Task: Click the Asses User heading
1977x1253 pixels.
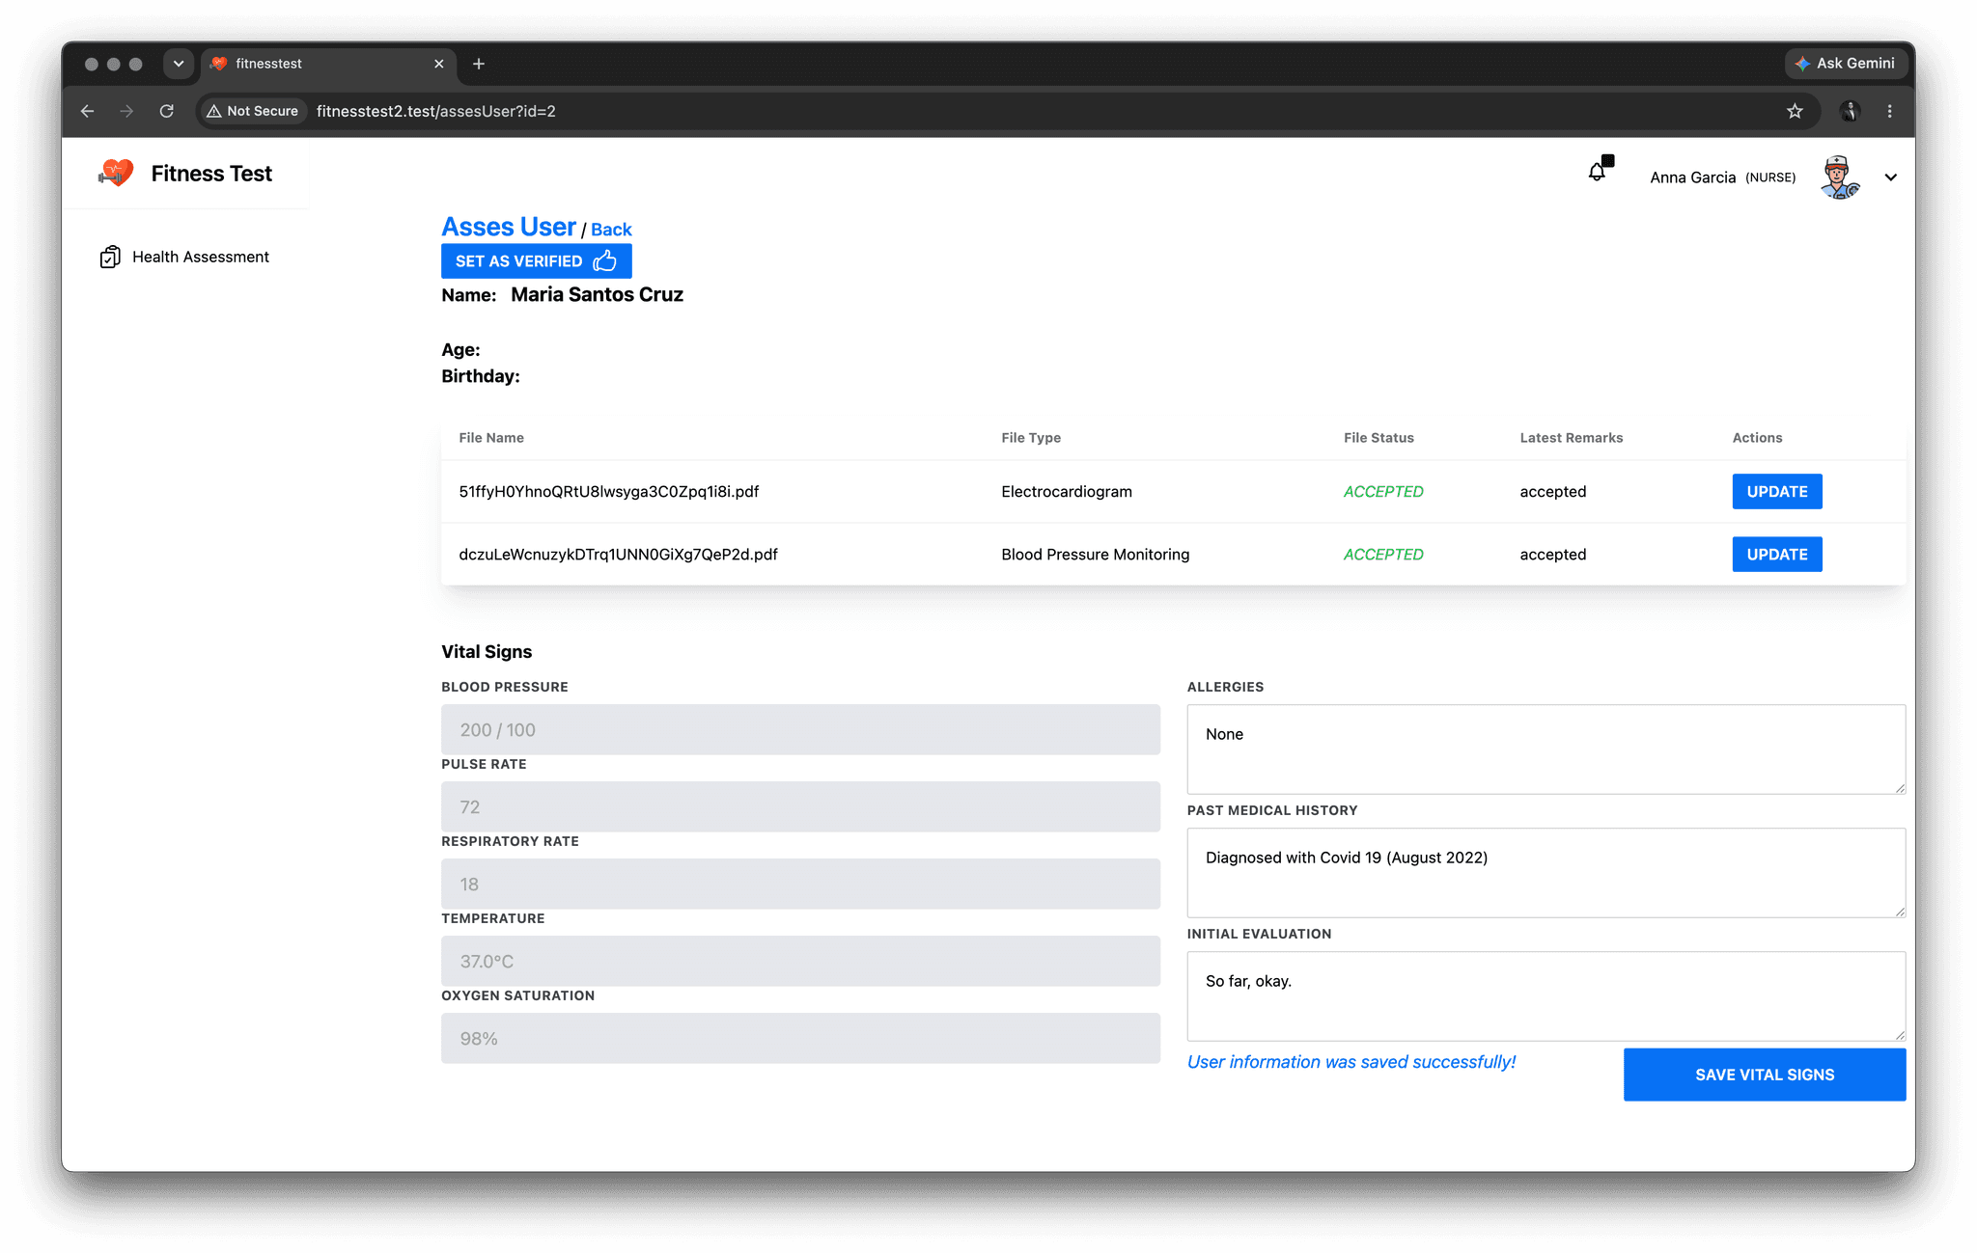Action: tap(509, 227)
